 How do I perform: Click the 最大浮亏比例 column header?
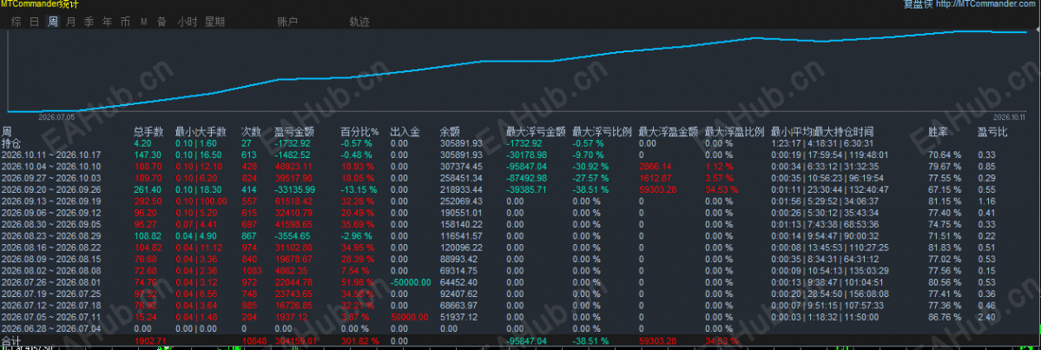pyautogui.click(x=602, y=132)
